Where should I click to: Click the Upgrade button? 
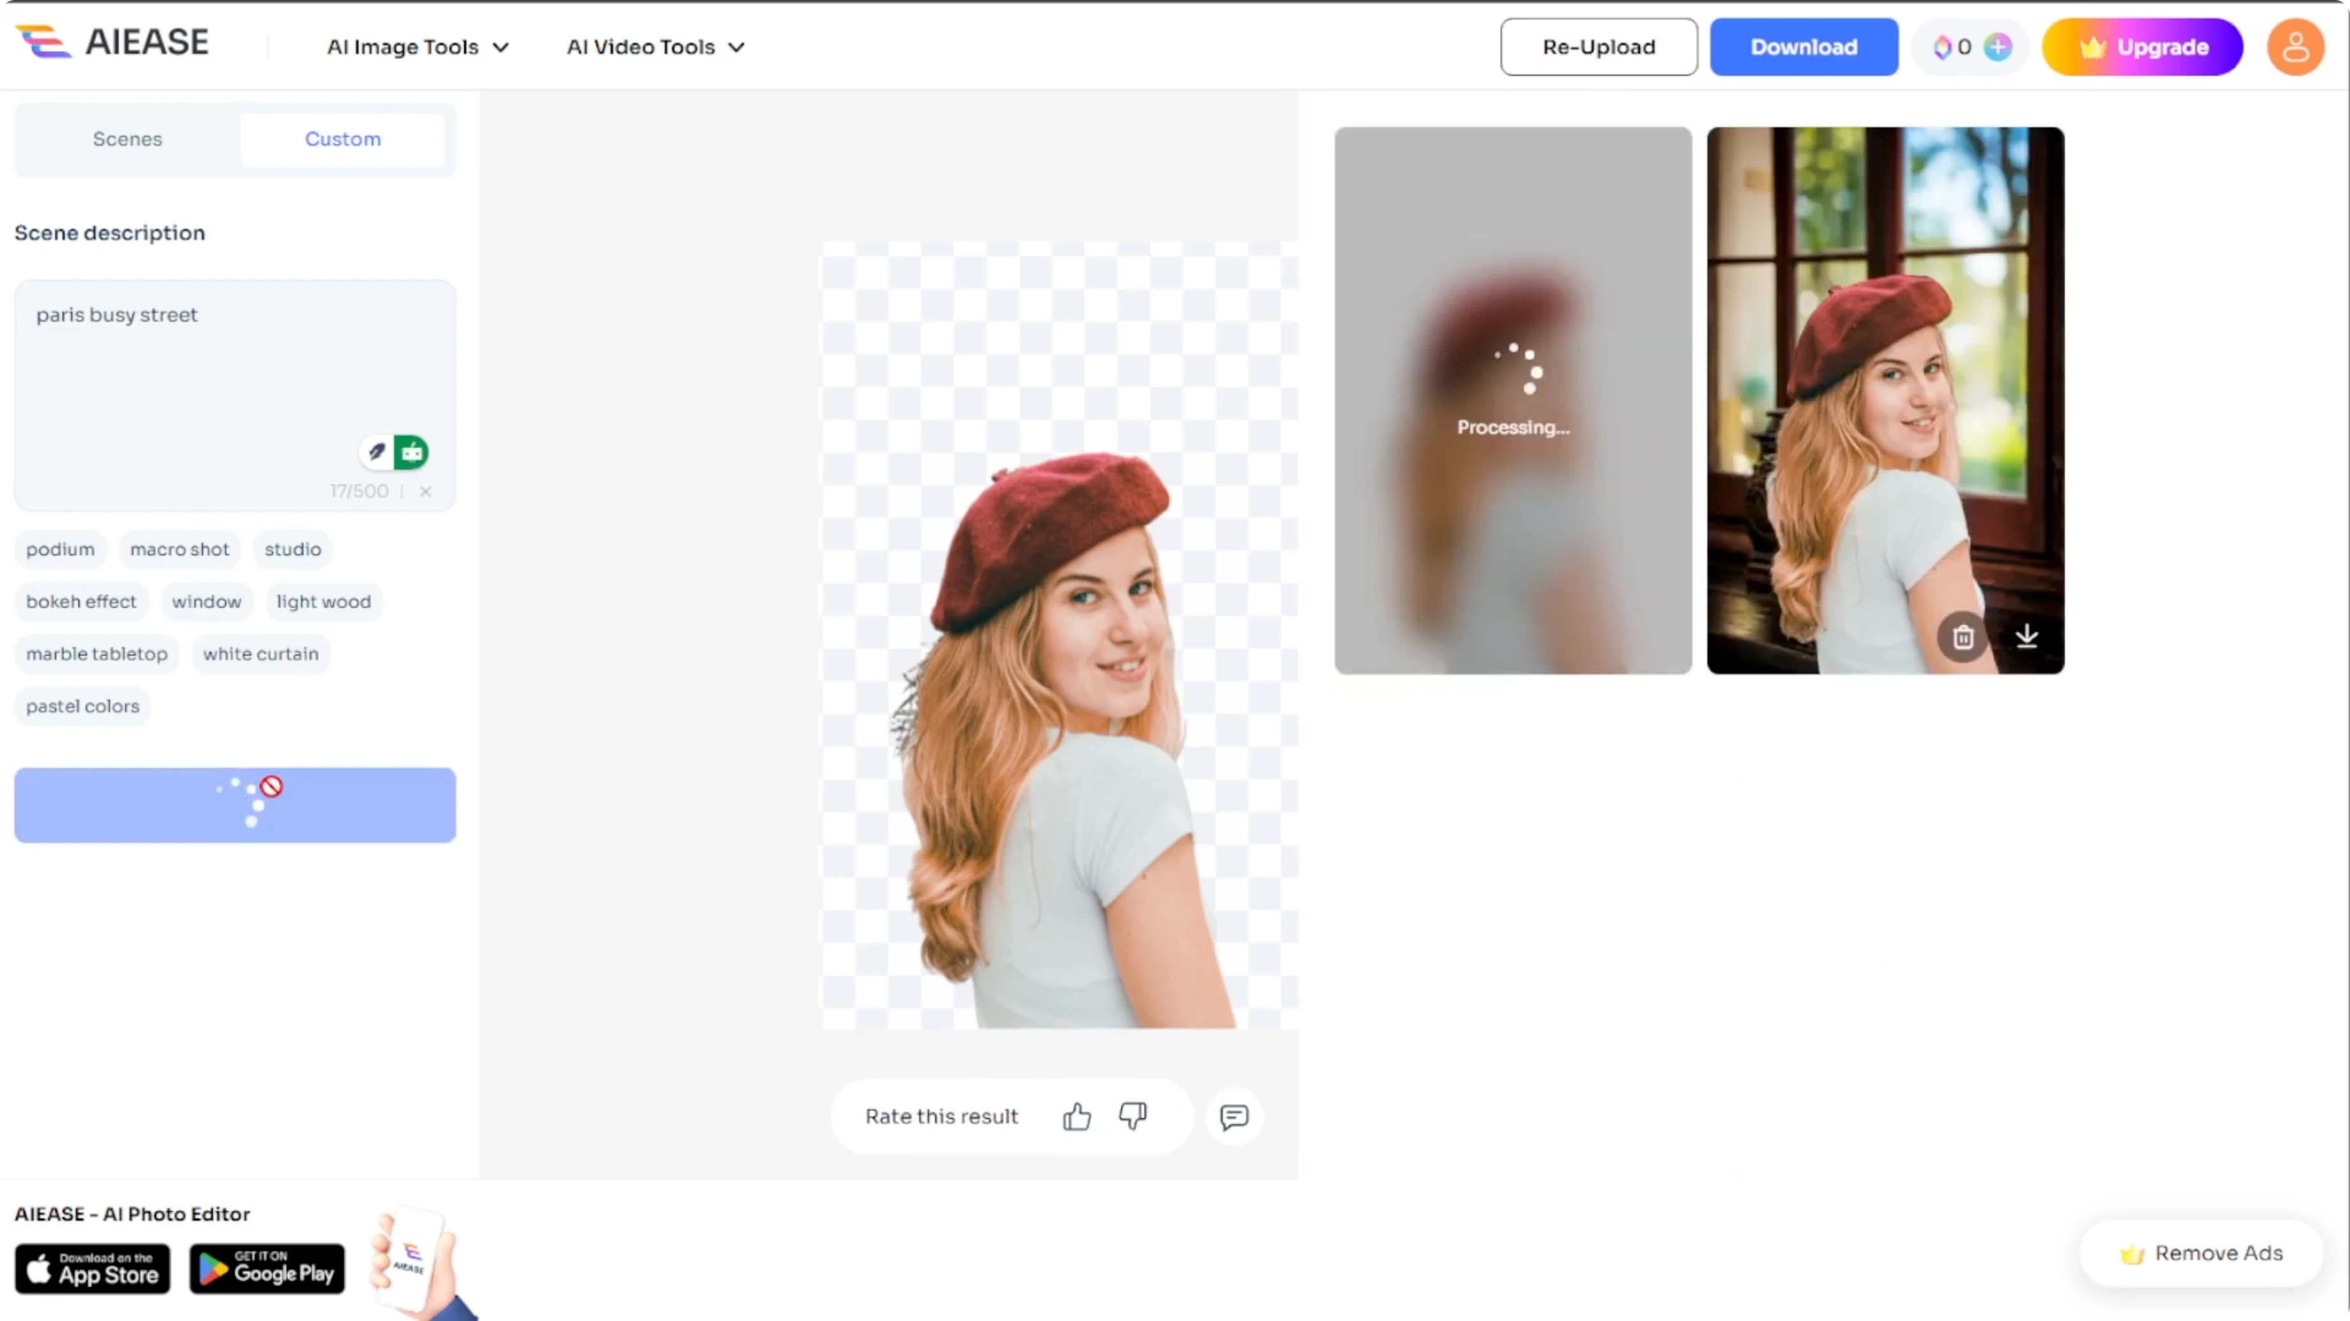coord(2142,47)
